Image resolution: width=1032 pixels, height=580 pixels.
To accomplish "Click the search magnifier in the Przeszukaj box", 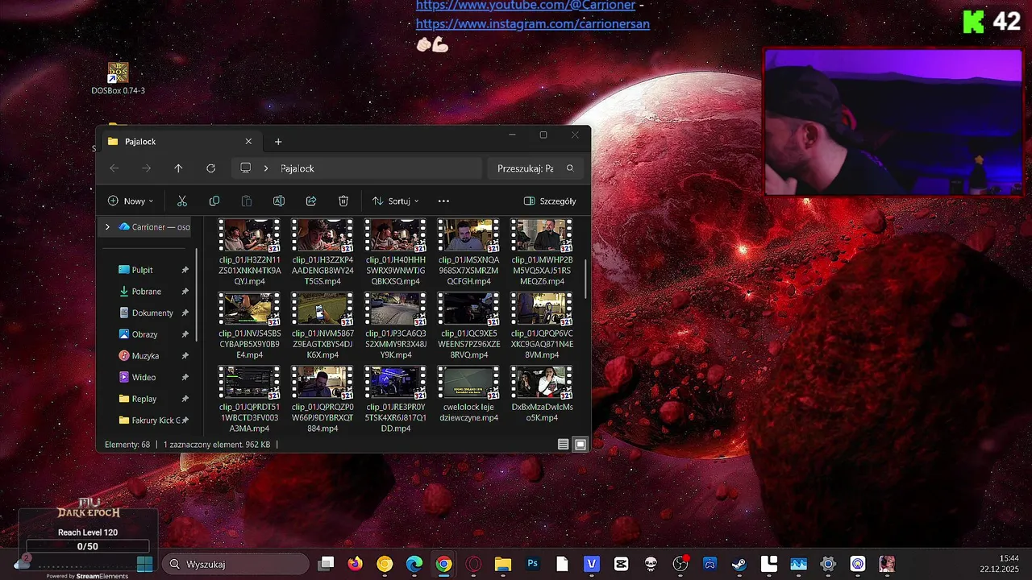I will click(570, 168).
